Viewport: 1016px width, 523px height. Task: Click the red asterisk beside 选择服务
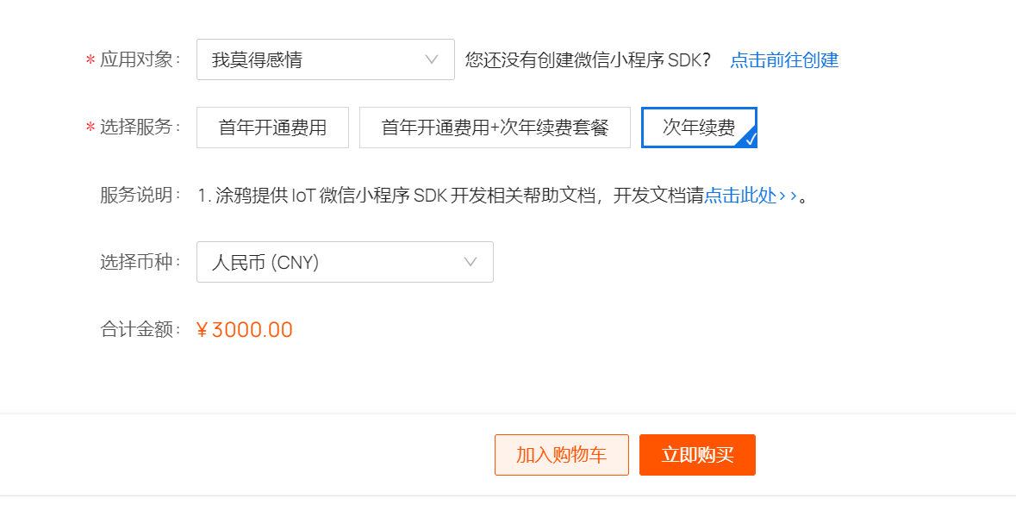(90, 128)
